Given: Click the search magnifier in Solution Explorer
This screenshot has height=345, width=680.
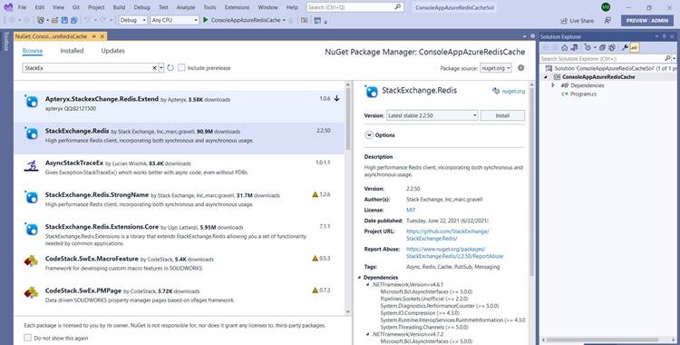Looking at the screenshot, I should pyautogui.click(x=667, y=58).
